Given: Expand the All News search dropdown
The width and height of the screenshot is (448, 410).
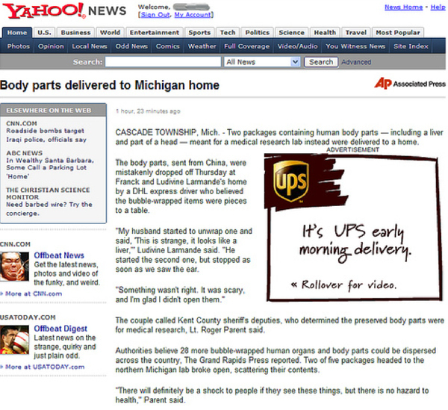Looking at the screenshot, I should pos(262,62).
